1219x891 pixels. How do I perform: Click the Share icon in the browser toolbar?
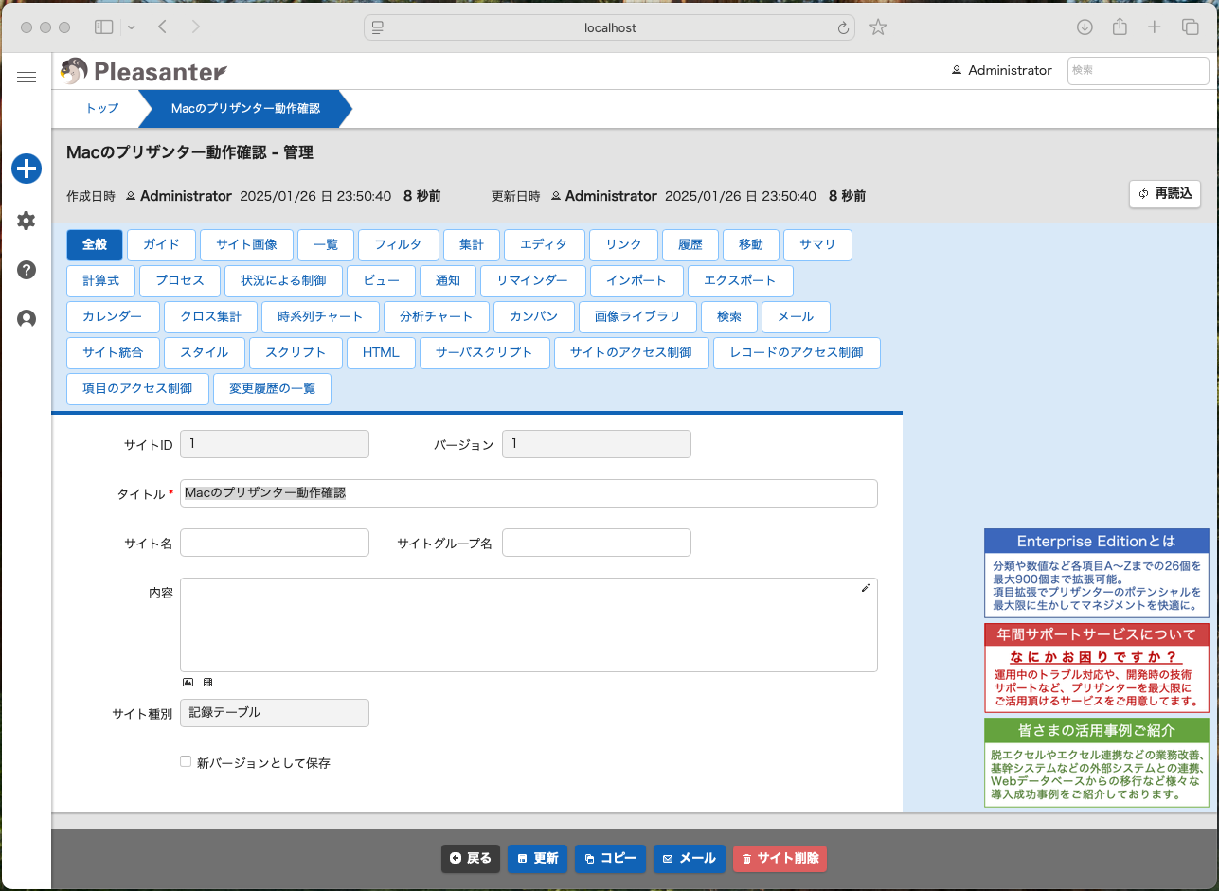tap(1119, 27)
